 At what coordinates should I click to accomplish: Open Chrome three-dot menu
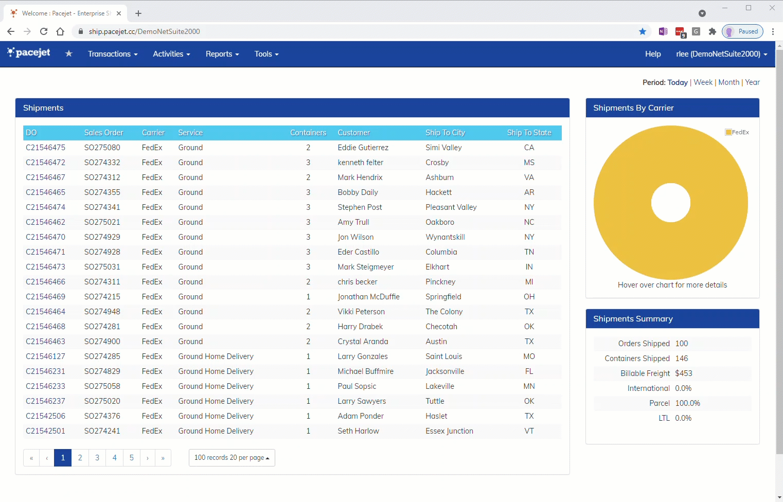773,31
